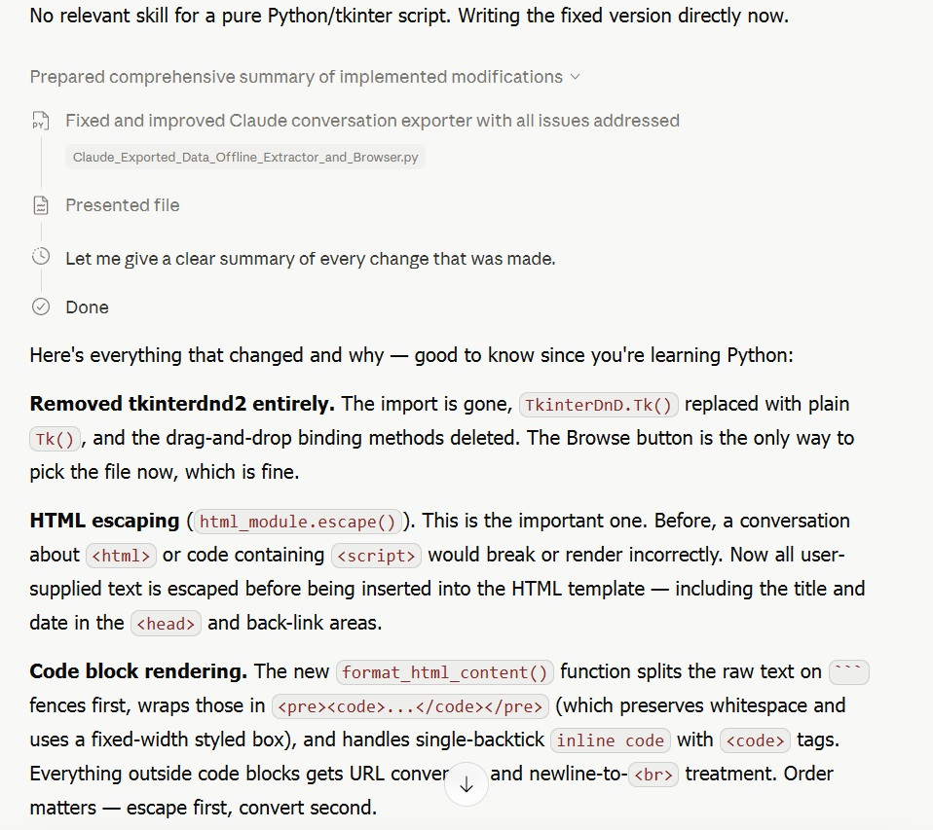Click the Fixed and improved Claude conversation exporter step
The image size is (933, 830).
point(372,121)
